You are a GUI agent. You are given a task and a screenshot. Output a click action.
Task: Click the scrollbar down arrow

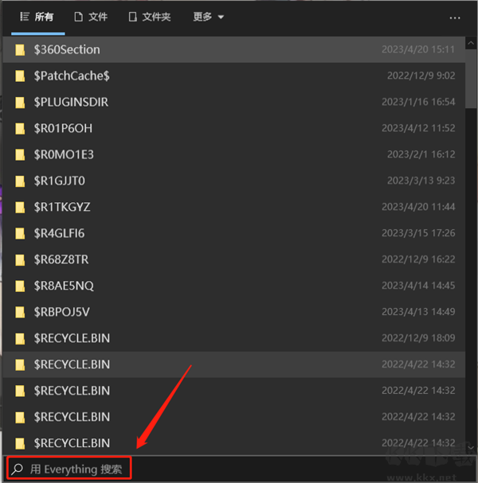[471, 447]
